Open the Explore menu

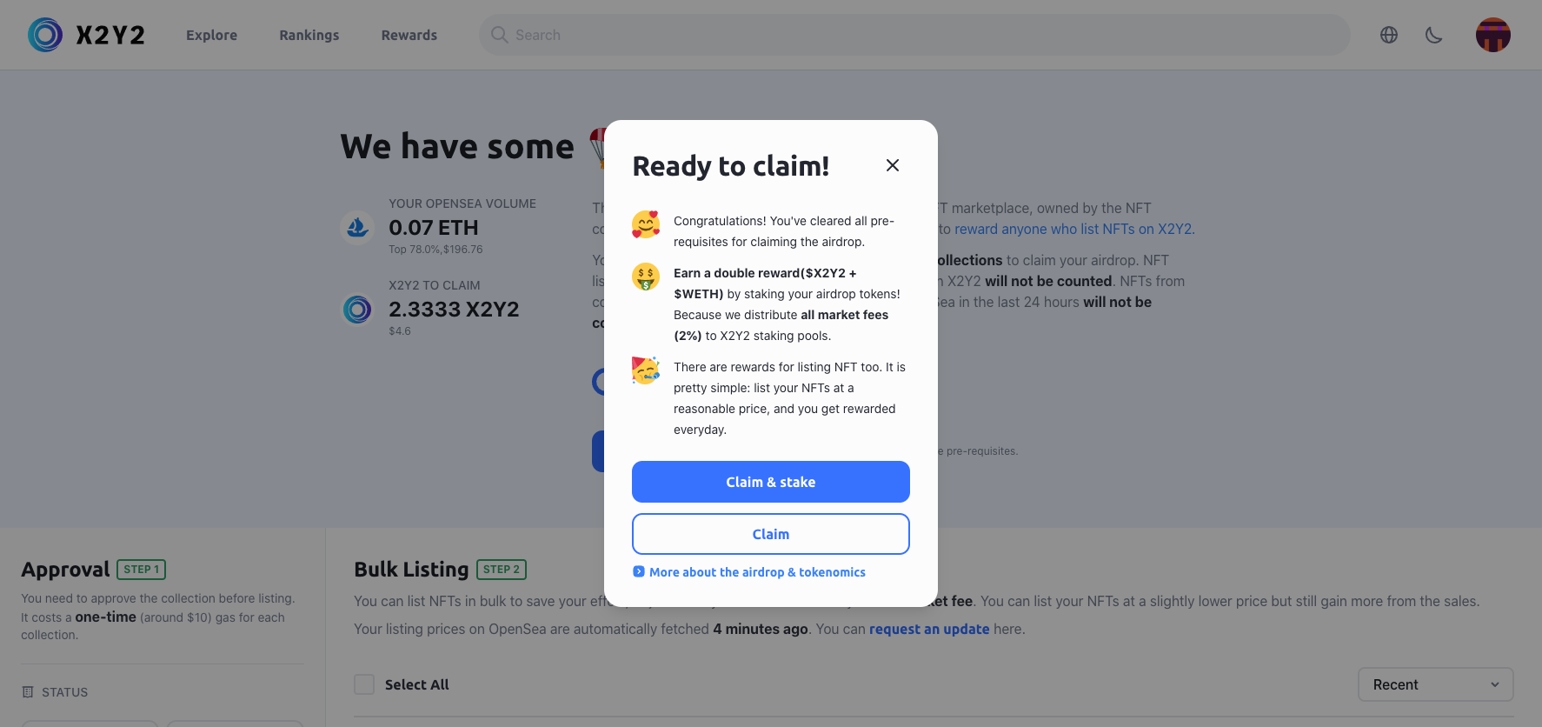pyautogui.click(x=211, y=35)
